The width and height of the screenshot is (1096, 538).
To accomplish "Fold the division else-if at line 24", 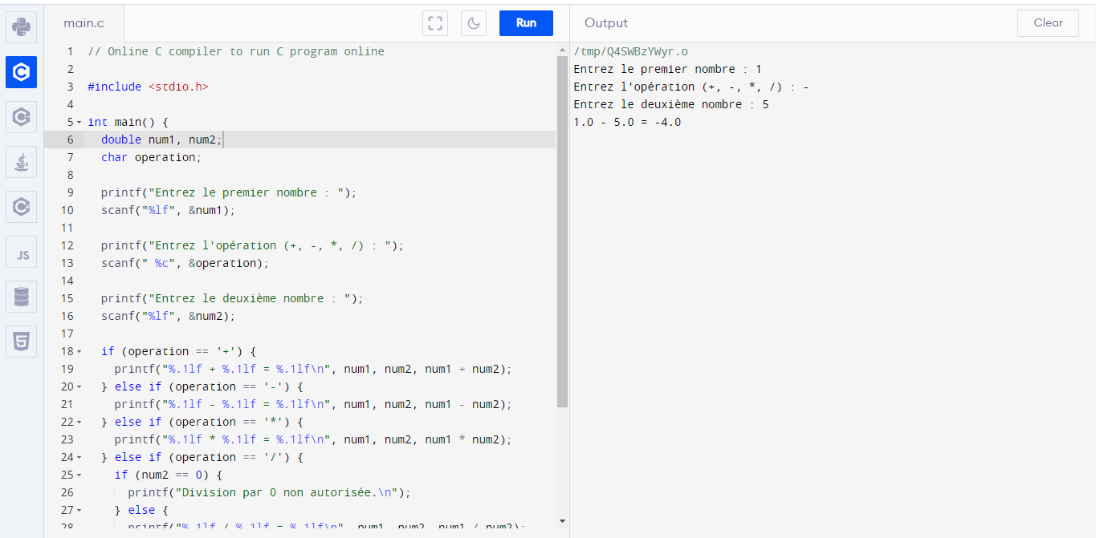I will point(79,458).
